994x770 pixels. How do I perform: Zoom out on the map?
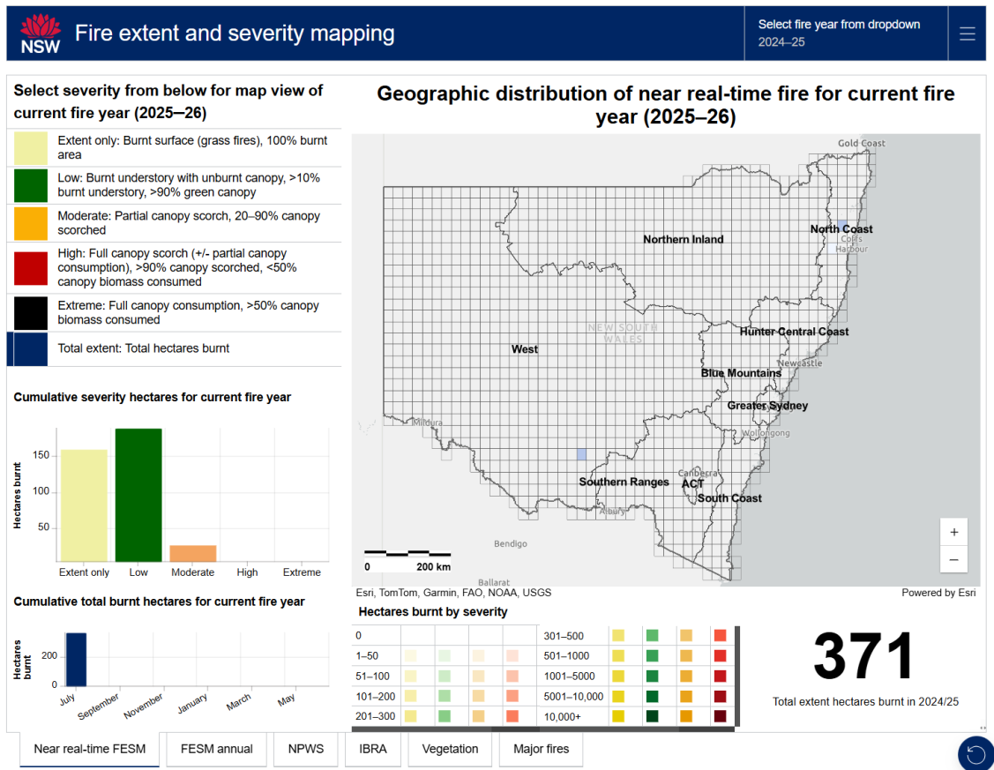pyautogui.click(x=953, y=559)
